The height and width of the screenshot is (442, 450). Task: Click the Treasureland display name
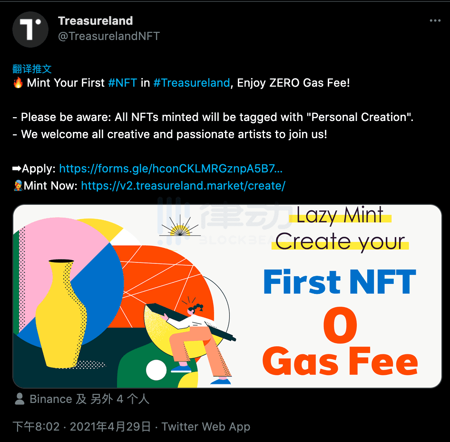pyautogui.click(x=95, y=20)
